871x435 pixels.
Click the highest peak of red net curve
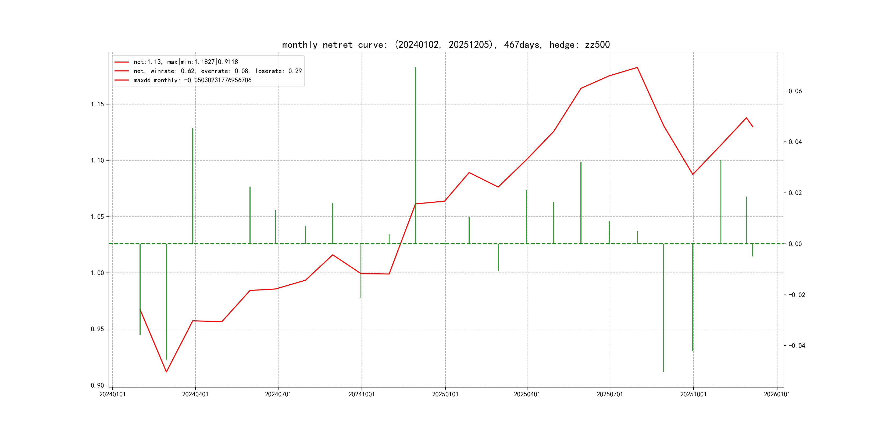637,68
